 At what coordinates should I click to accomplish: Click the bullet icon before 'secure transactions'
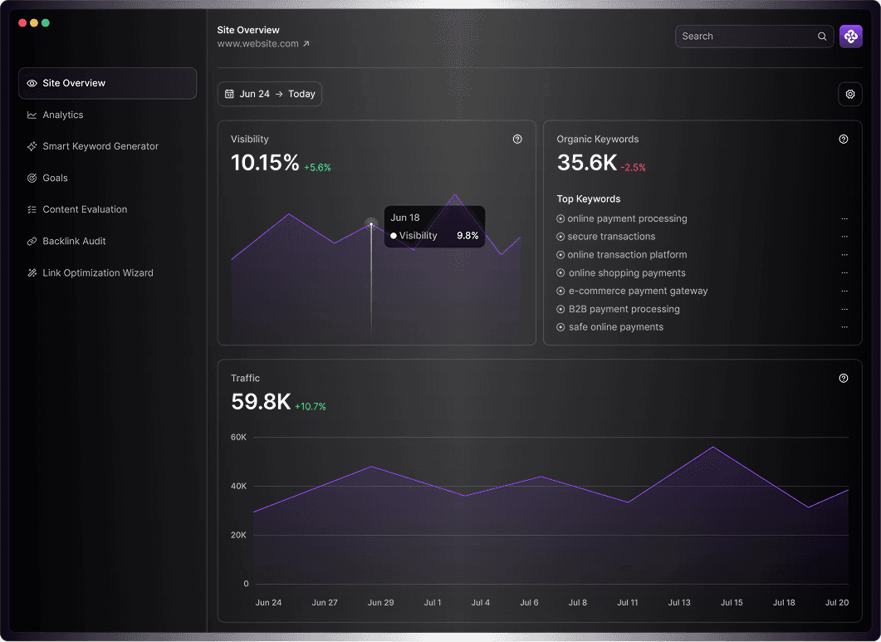(x=560, y=237)
